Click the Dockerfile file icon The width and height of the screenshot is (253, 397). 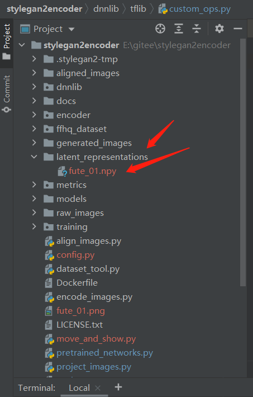pos(49,283)
